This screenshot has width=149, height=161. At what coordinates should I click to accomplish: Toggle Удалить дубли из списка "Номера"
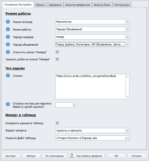tap(57, 59)
